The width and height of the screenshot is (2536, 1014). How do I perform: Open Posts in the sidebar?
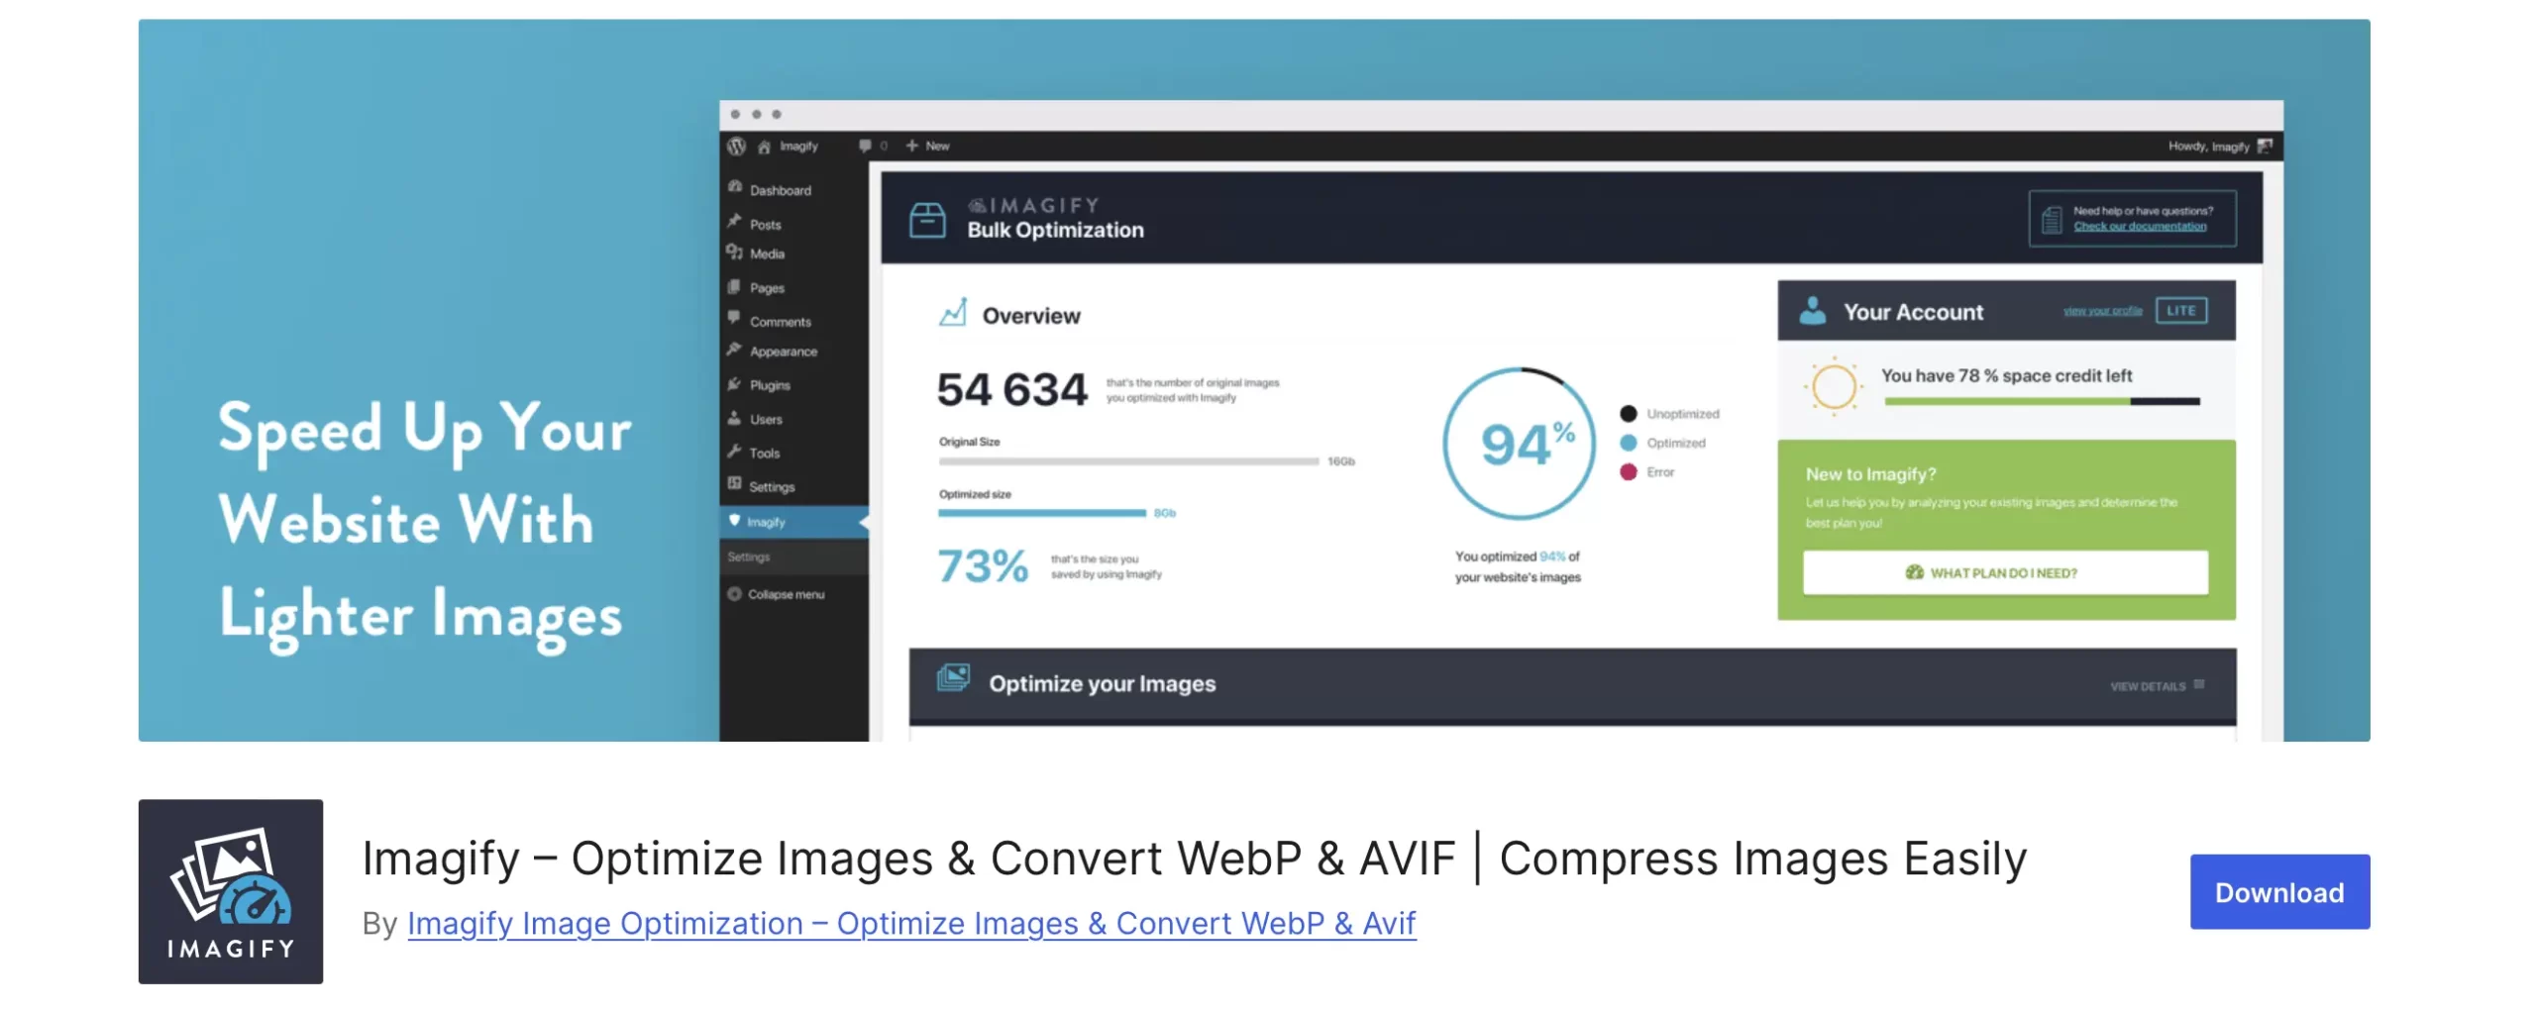click(765, 225)
